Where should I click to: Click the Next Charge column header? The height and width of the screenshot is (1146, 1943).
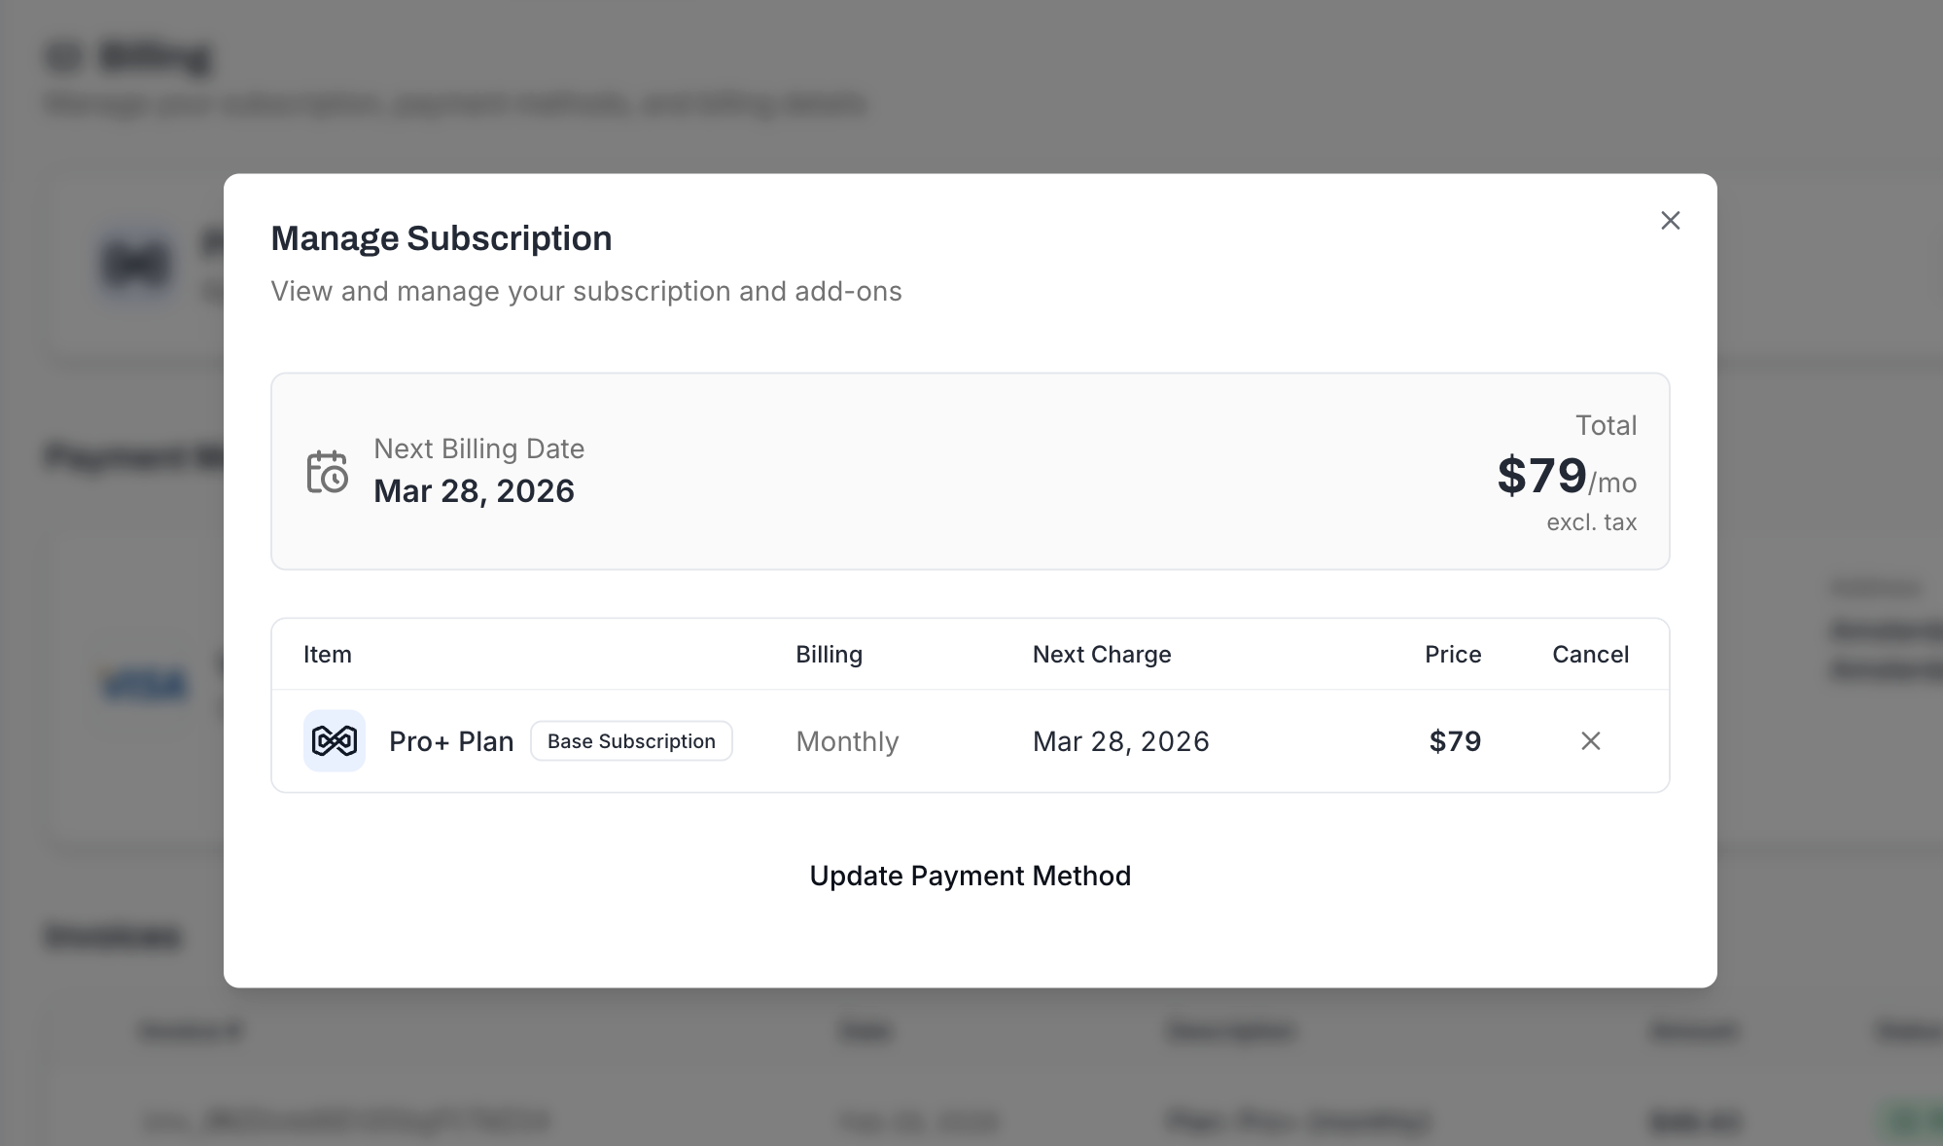pos(1101,654)
